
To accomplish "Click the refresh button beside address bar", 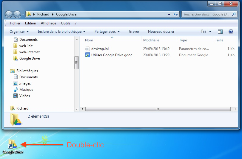I will pyautogui.click(x=176, y=14).
